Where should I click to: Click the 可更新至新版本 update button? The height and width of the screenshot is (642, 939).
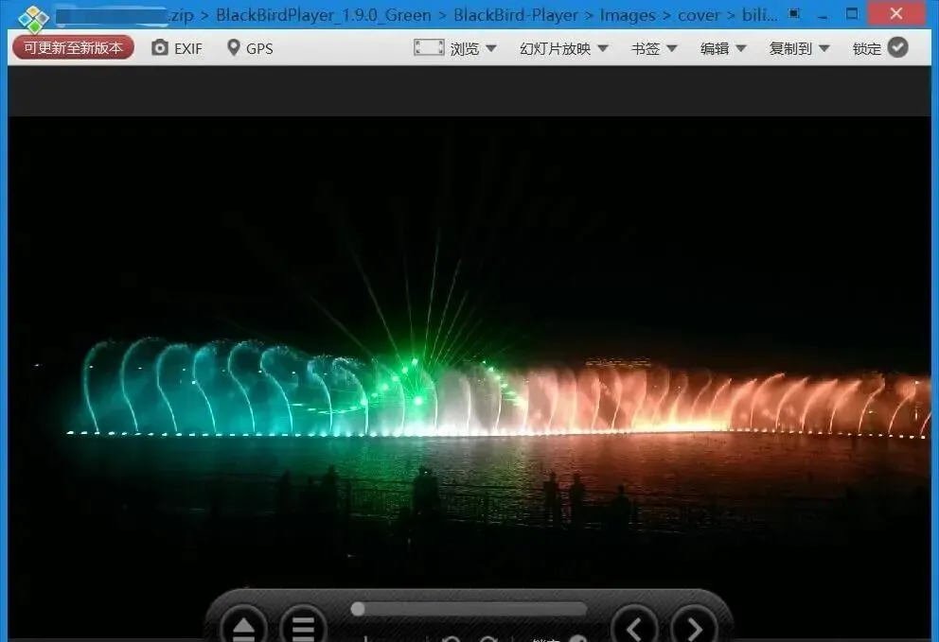tap(73, 48)
